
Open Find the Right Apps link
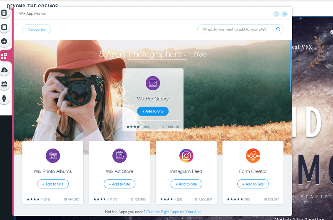click(174, 212)
